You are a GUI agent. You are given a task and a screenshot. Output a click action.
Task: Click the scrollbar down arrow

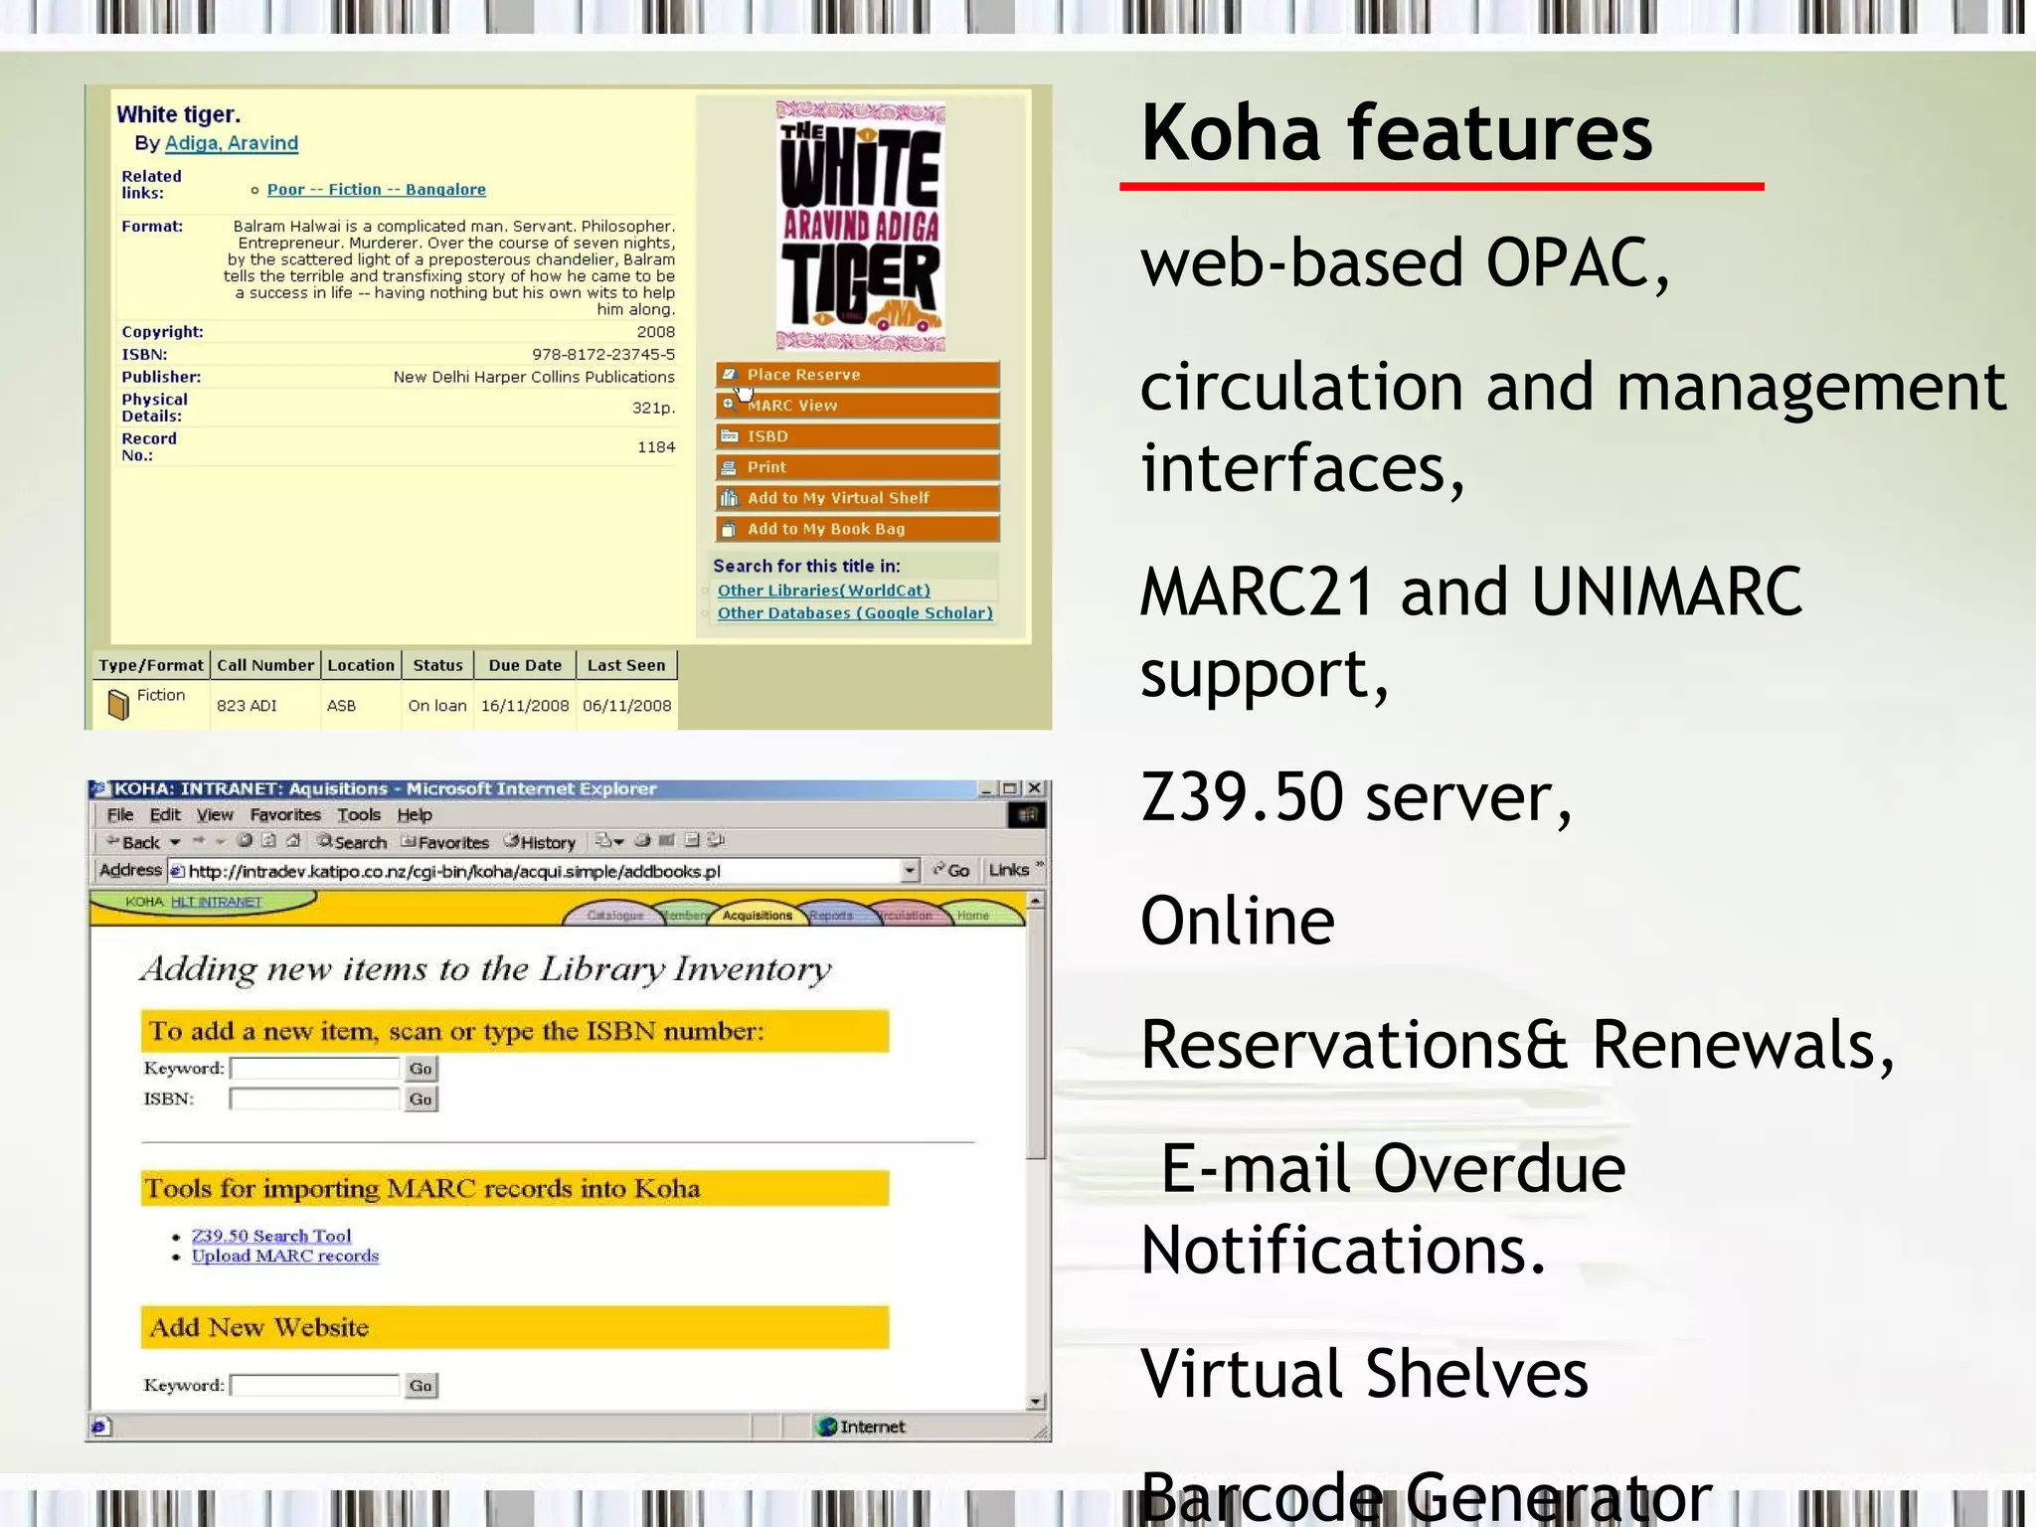click(1036, 1402)
